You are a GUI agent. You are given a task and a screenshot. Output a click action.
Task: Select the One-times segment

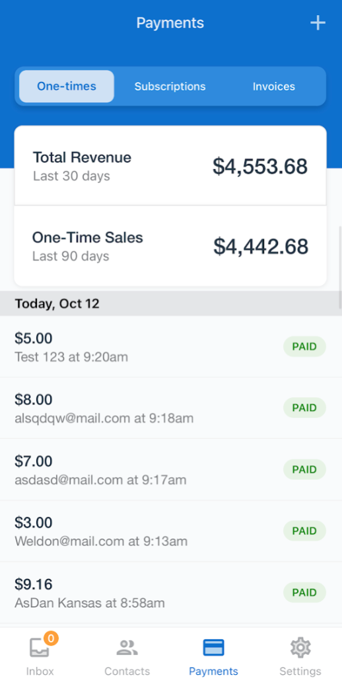pos(67,87)
